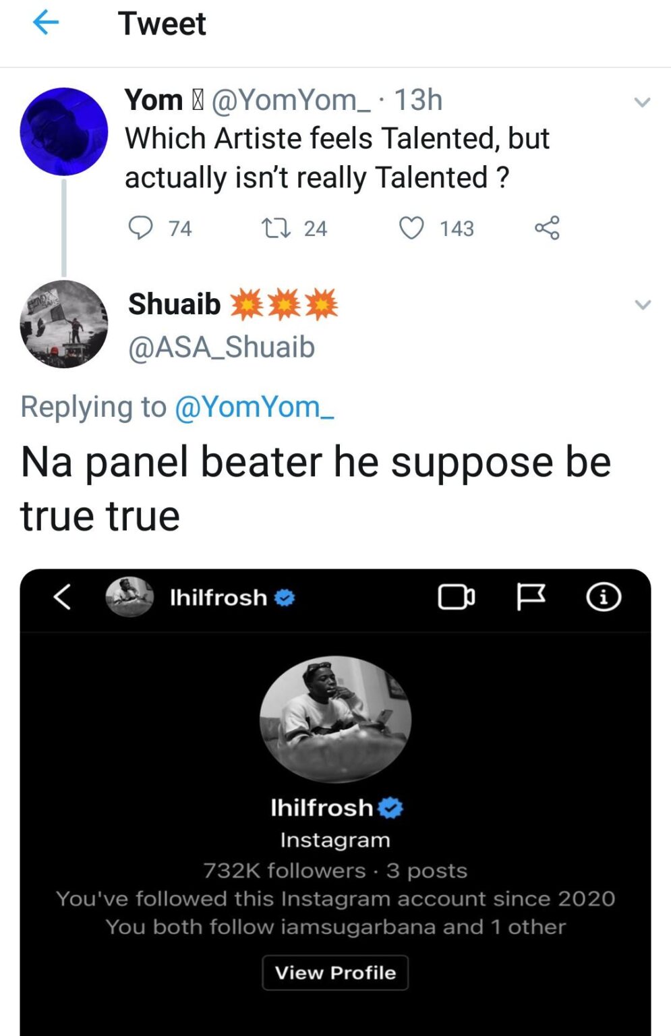Like Yom's tweet with the heart icon
Image resolution: width=671 pixels, height=1036 pixels.
click(412, 228)
